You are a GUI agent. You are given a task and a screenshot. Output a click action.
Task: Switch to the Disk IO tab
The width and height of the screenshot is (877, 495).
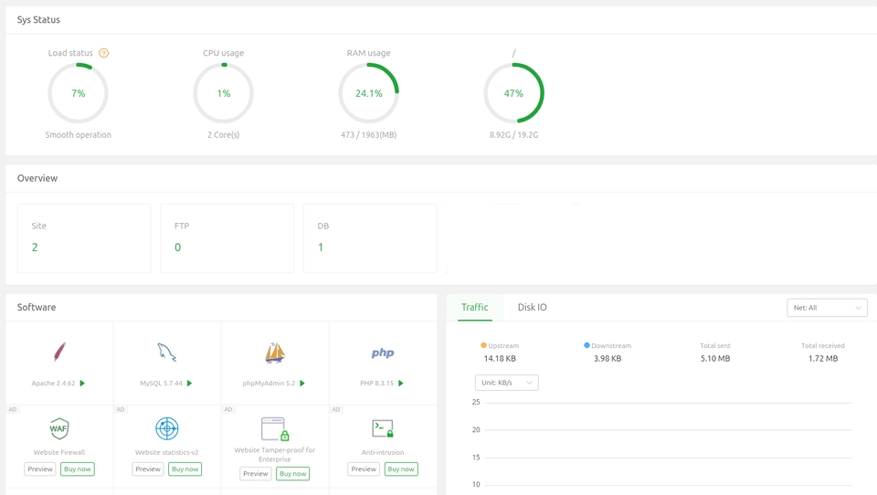click(x=532, y=307)
